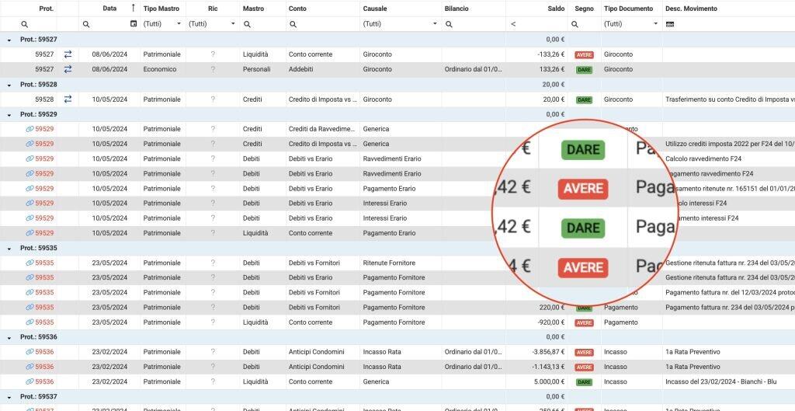
Task: Click search icon in Segno filter cell
Action: [x=575, y=24]
